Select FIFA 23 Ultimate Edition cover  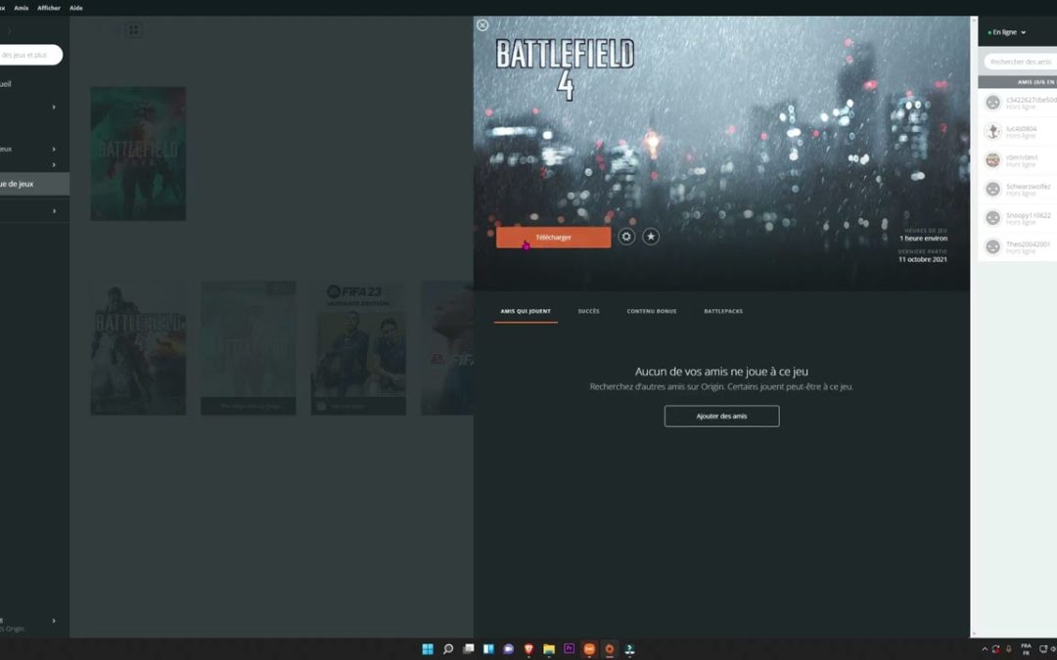[x=358, y=348]
